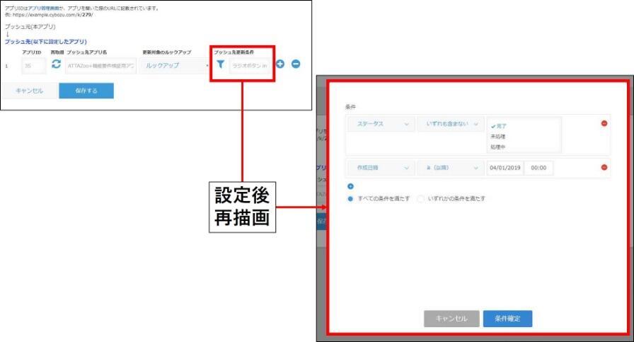Click the refresh icon beside App ID 35
Image resolution: width=634 pixels, height=342 pixels.
[56, 64]
